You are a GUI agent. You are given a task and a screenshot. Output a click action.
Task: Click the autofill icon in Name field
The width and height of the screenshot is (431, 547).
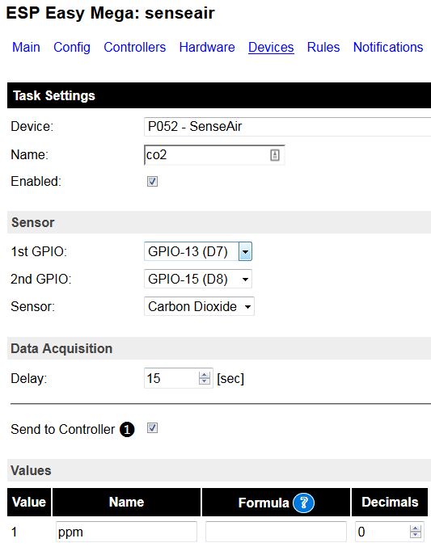point(274,155)
